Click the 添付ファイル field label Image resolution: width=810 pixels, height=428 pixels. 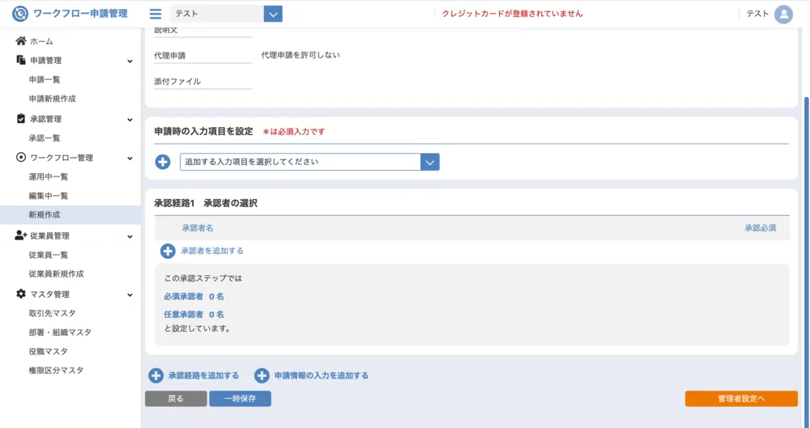click(x=177, y=82)
